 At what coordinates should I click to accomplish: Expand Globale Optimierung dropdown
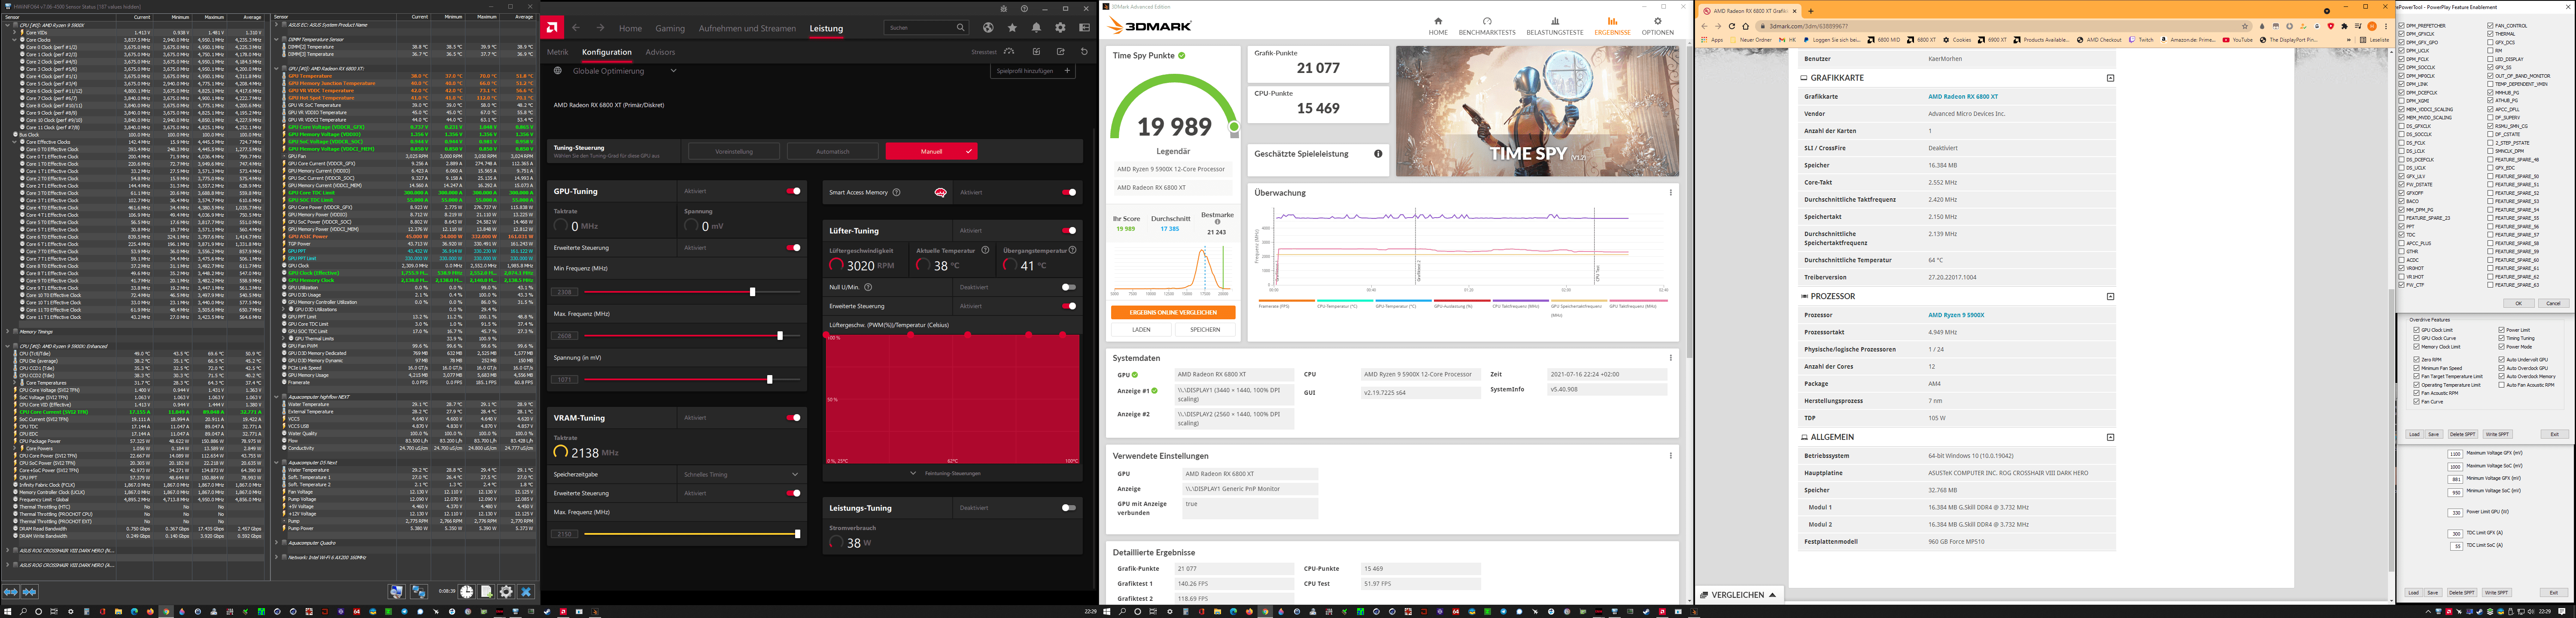673,70
